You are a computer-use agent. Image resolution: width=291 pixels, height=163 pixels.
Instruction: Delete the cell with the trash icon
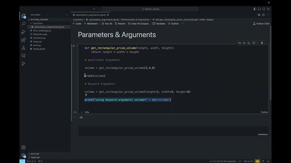(262, 43)
